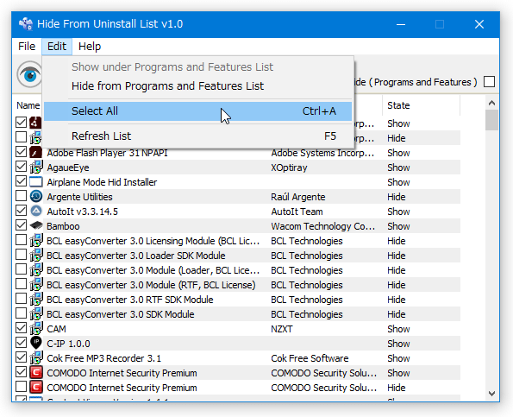Toggle the Programs and Features checkbox in toolbar
Image resolution: width=513 pixels, height=417 pixels.
pos(489,81)
